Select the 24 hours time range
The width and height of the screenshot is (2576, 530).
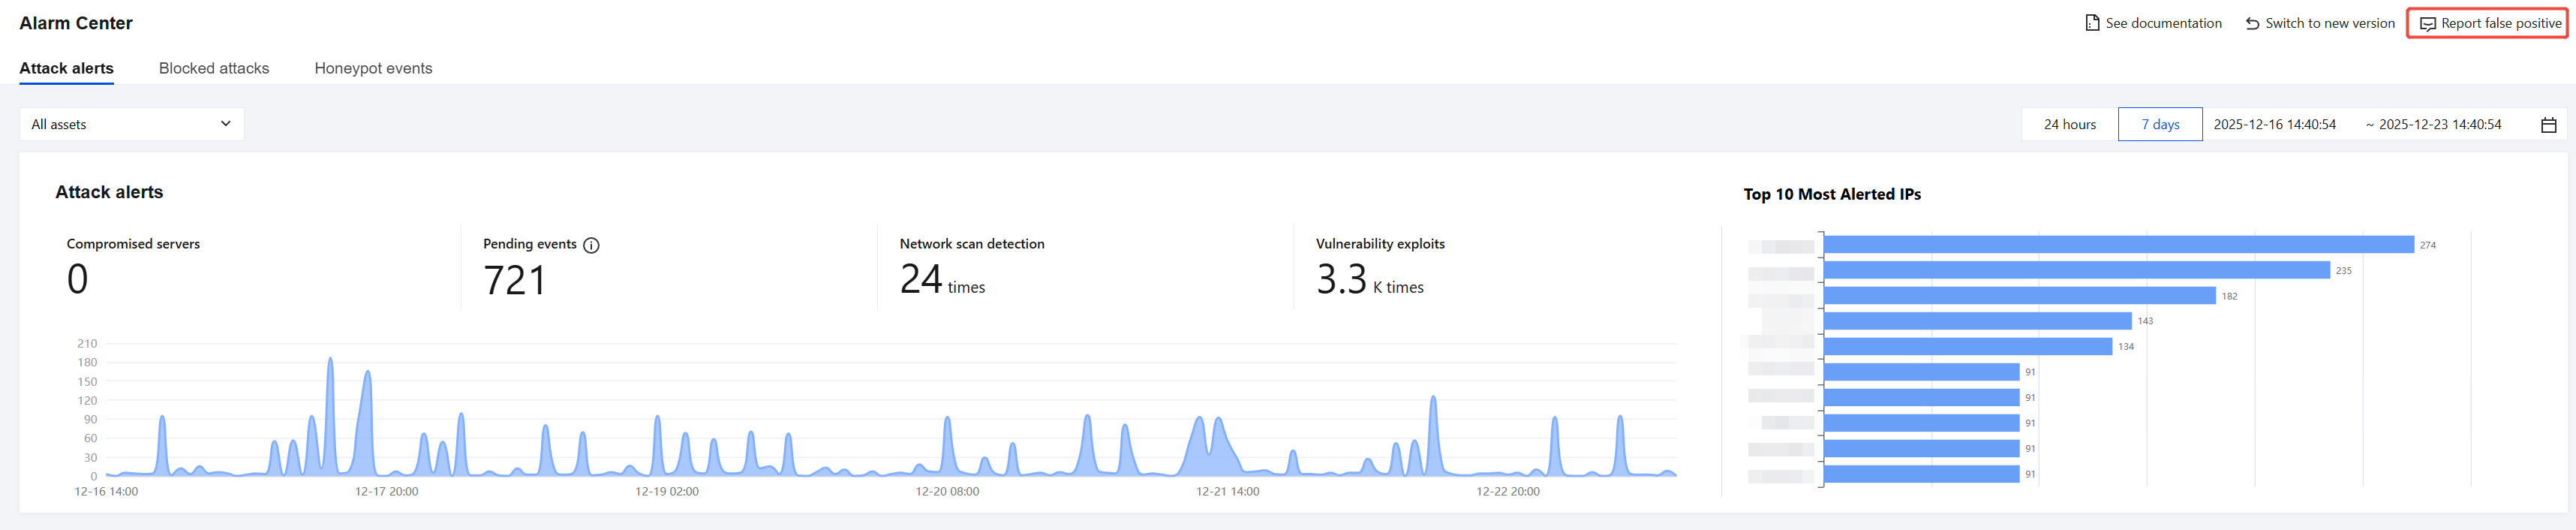2069,124
